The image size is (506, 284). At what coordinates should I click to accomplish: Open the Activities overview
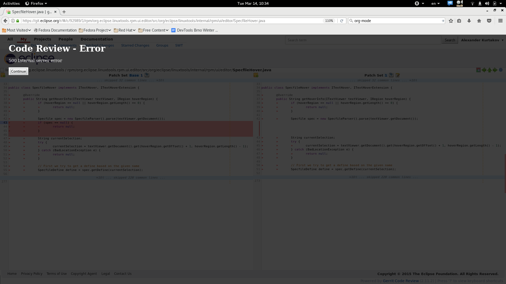11,3
